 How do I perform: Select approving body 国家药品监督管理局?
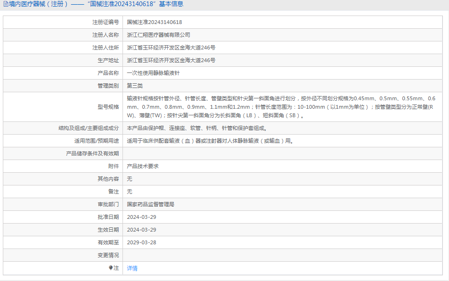click(150, 204)
